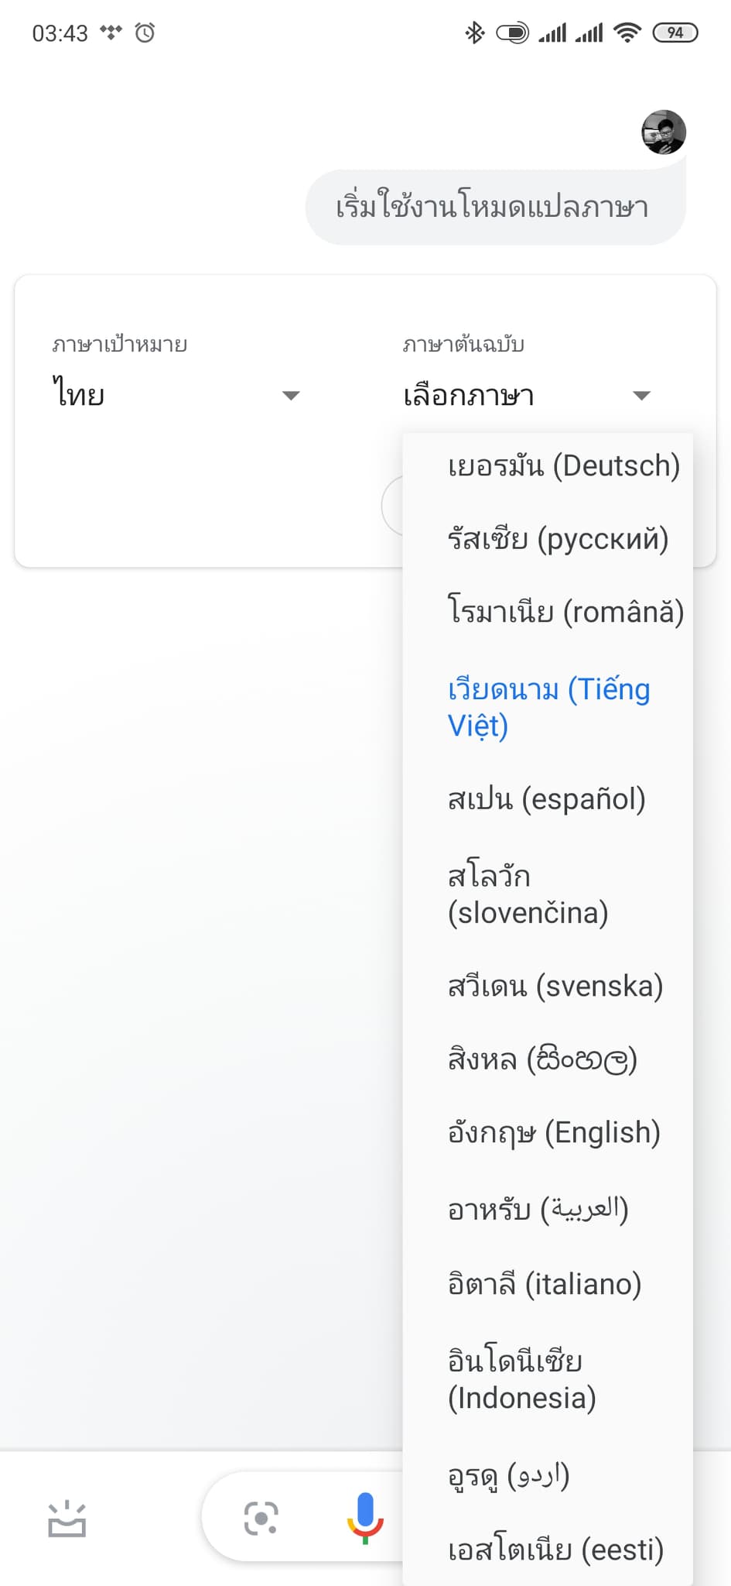Screen dimensions: 731x1586
Task: Tap the Wi-Fi status bar icon
Action: click(x=627, y=33)
